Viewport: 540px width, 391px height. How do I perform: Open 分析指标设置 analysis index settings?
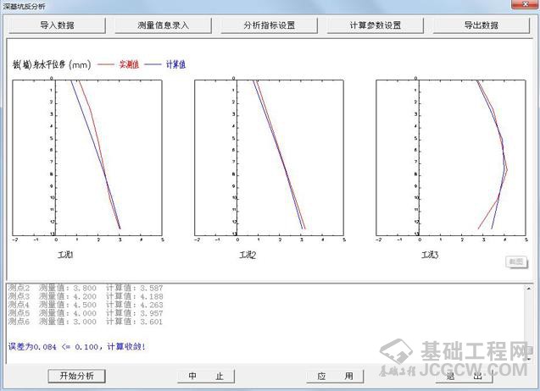click(269, 25)
